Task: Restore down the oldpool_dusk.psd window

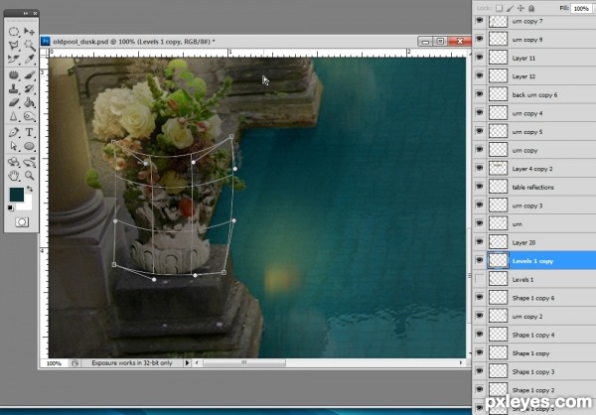Action: tap(440, 41)
